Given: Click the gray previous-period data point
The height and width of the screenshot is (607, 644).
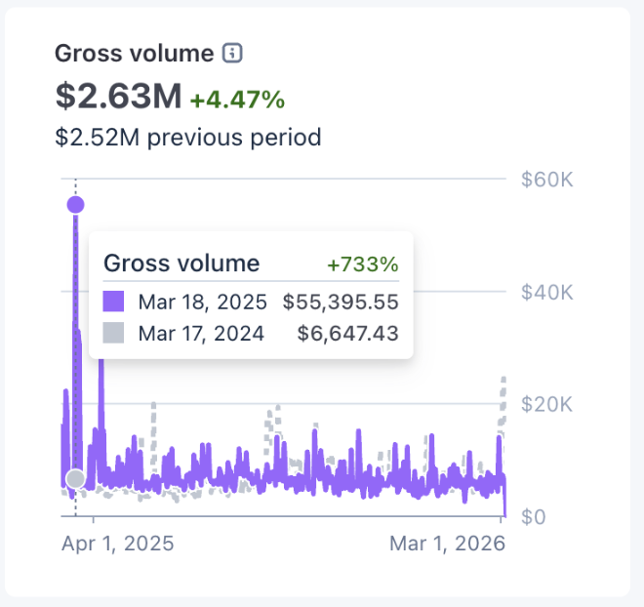Looking at the screenshot, I should [75, 478].
